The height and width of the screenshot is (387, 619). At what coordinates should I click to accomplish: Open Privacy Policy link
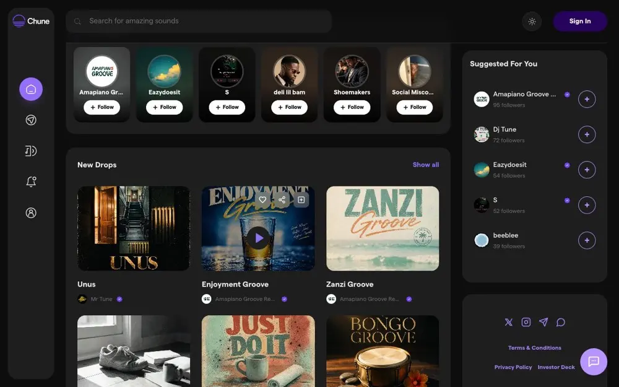click(513, 367)
